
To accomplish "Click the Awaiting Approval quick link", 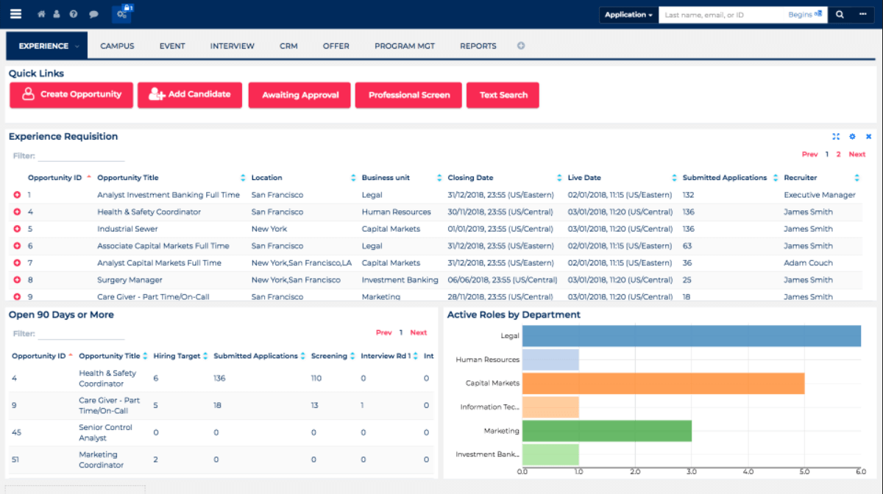I will 299,95.
